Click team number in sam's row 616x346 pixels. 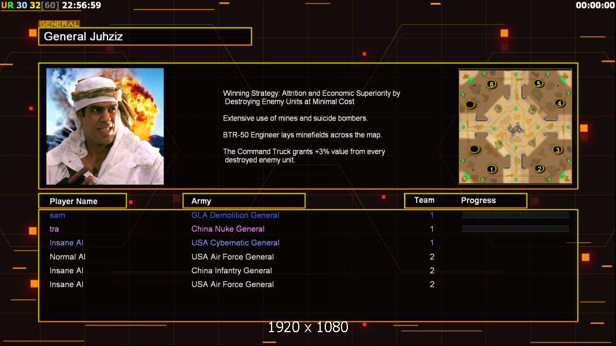[432, 215]
